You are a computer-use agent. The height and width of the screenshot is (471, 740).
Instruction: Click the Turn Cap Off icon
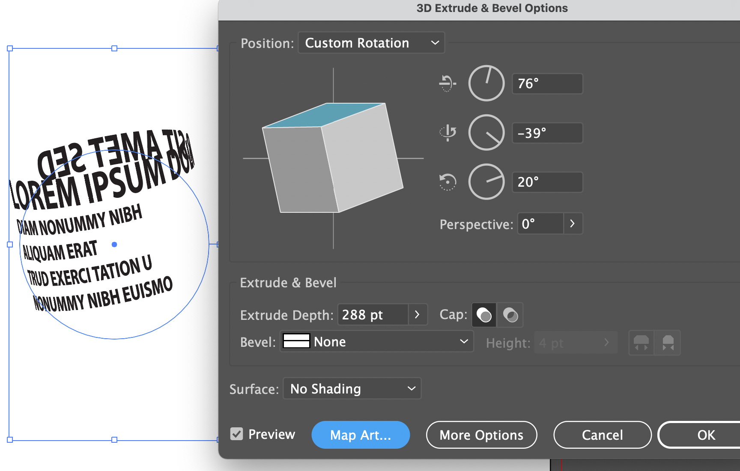tap(510, 315)
